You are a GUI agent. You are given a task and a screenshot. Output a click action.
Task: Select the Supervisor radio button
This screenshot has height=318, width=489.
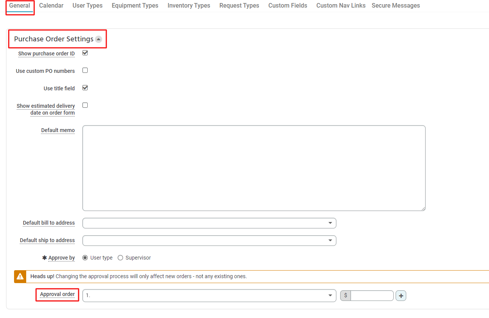pos(120,257)
